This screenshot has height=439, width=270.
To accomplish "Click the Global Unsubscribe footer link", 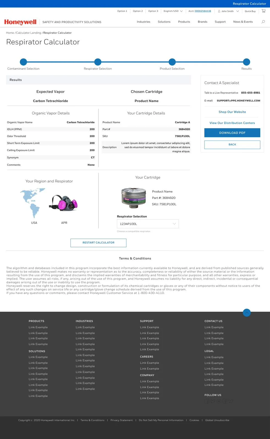I will [217, 420].
